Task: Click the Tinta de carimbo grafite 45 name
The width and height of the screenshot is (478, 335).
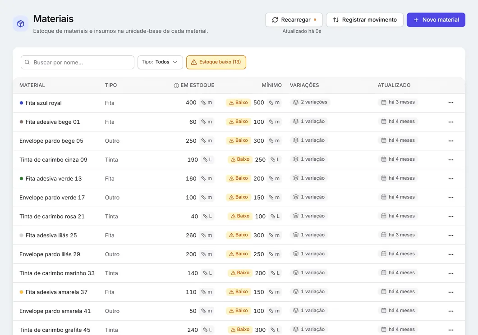Action: click(55, 330)
